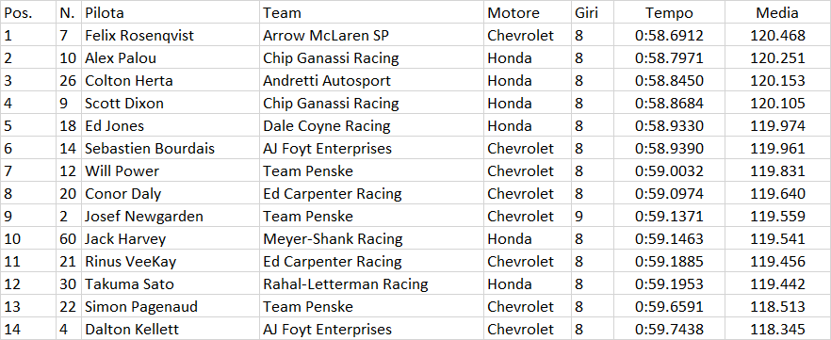Viewport: 831px width, 340px height.
Task: Click Simon Pagenaud's average 118.513
Action: point(777,307)
